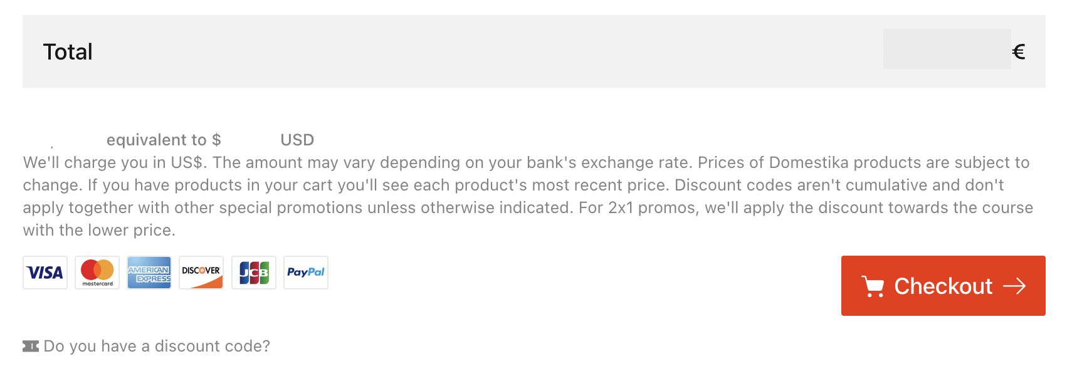
Task: Click the gray Total summary bar
Action: coord(534,51)
